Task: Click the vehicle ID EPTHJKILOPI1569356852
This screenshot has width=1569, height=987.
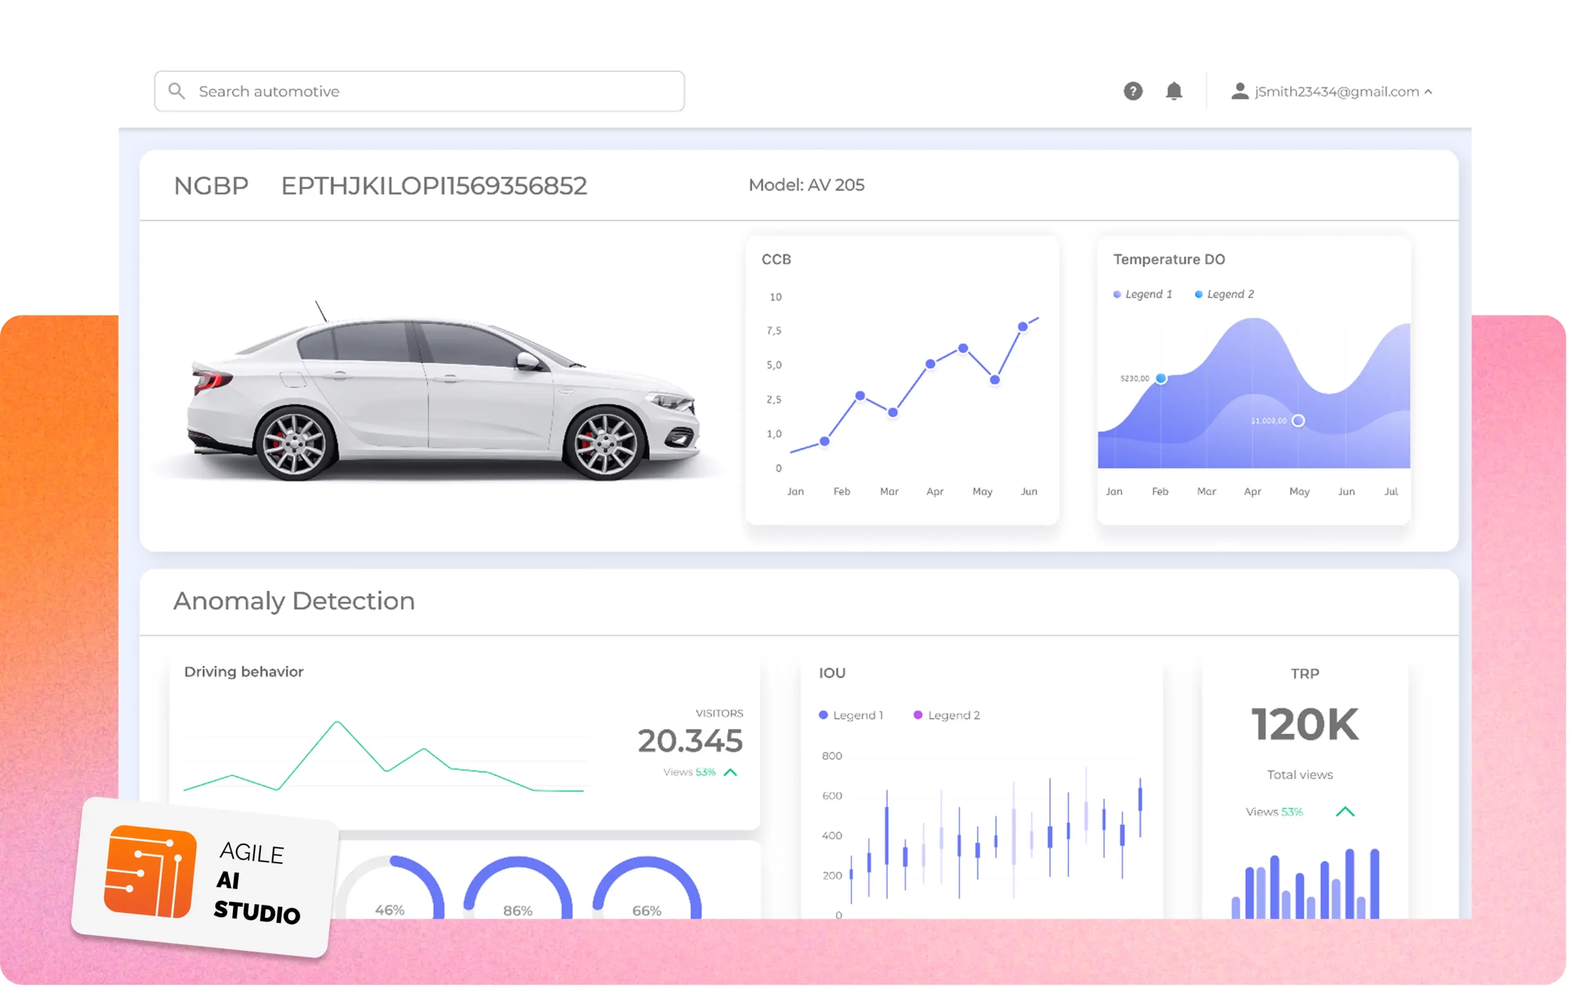Action: pyautogui.click(x=433, y=186)
